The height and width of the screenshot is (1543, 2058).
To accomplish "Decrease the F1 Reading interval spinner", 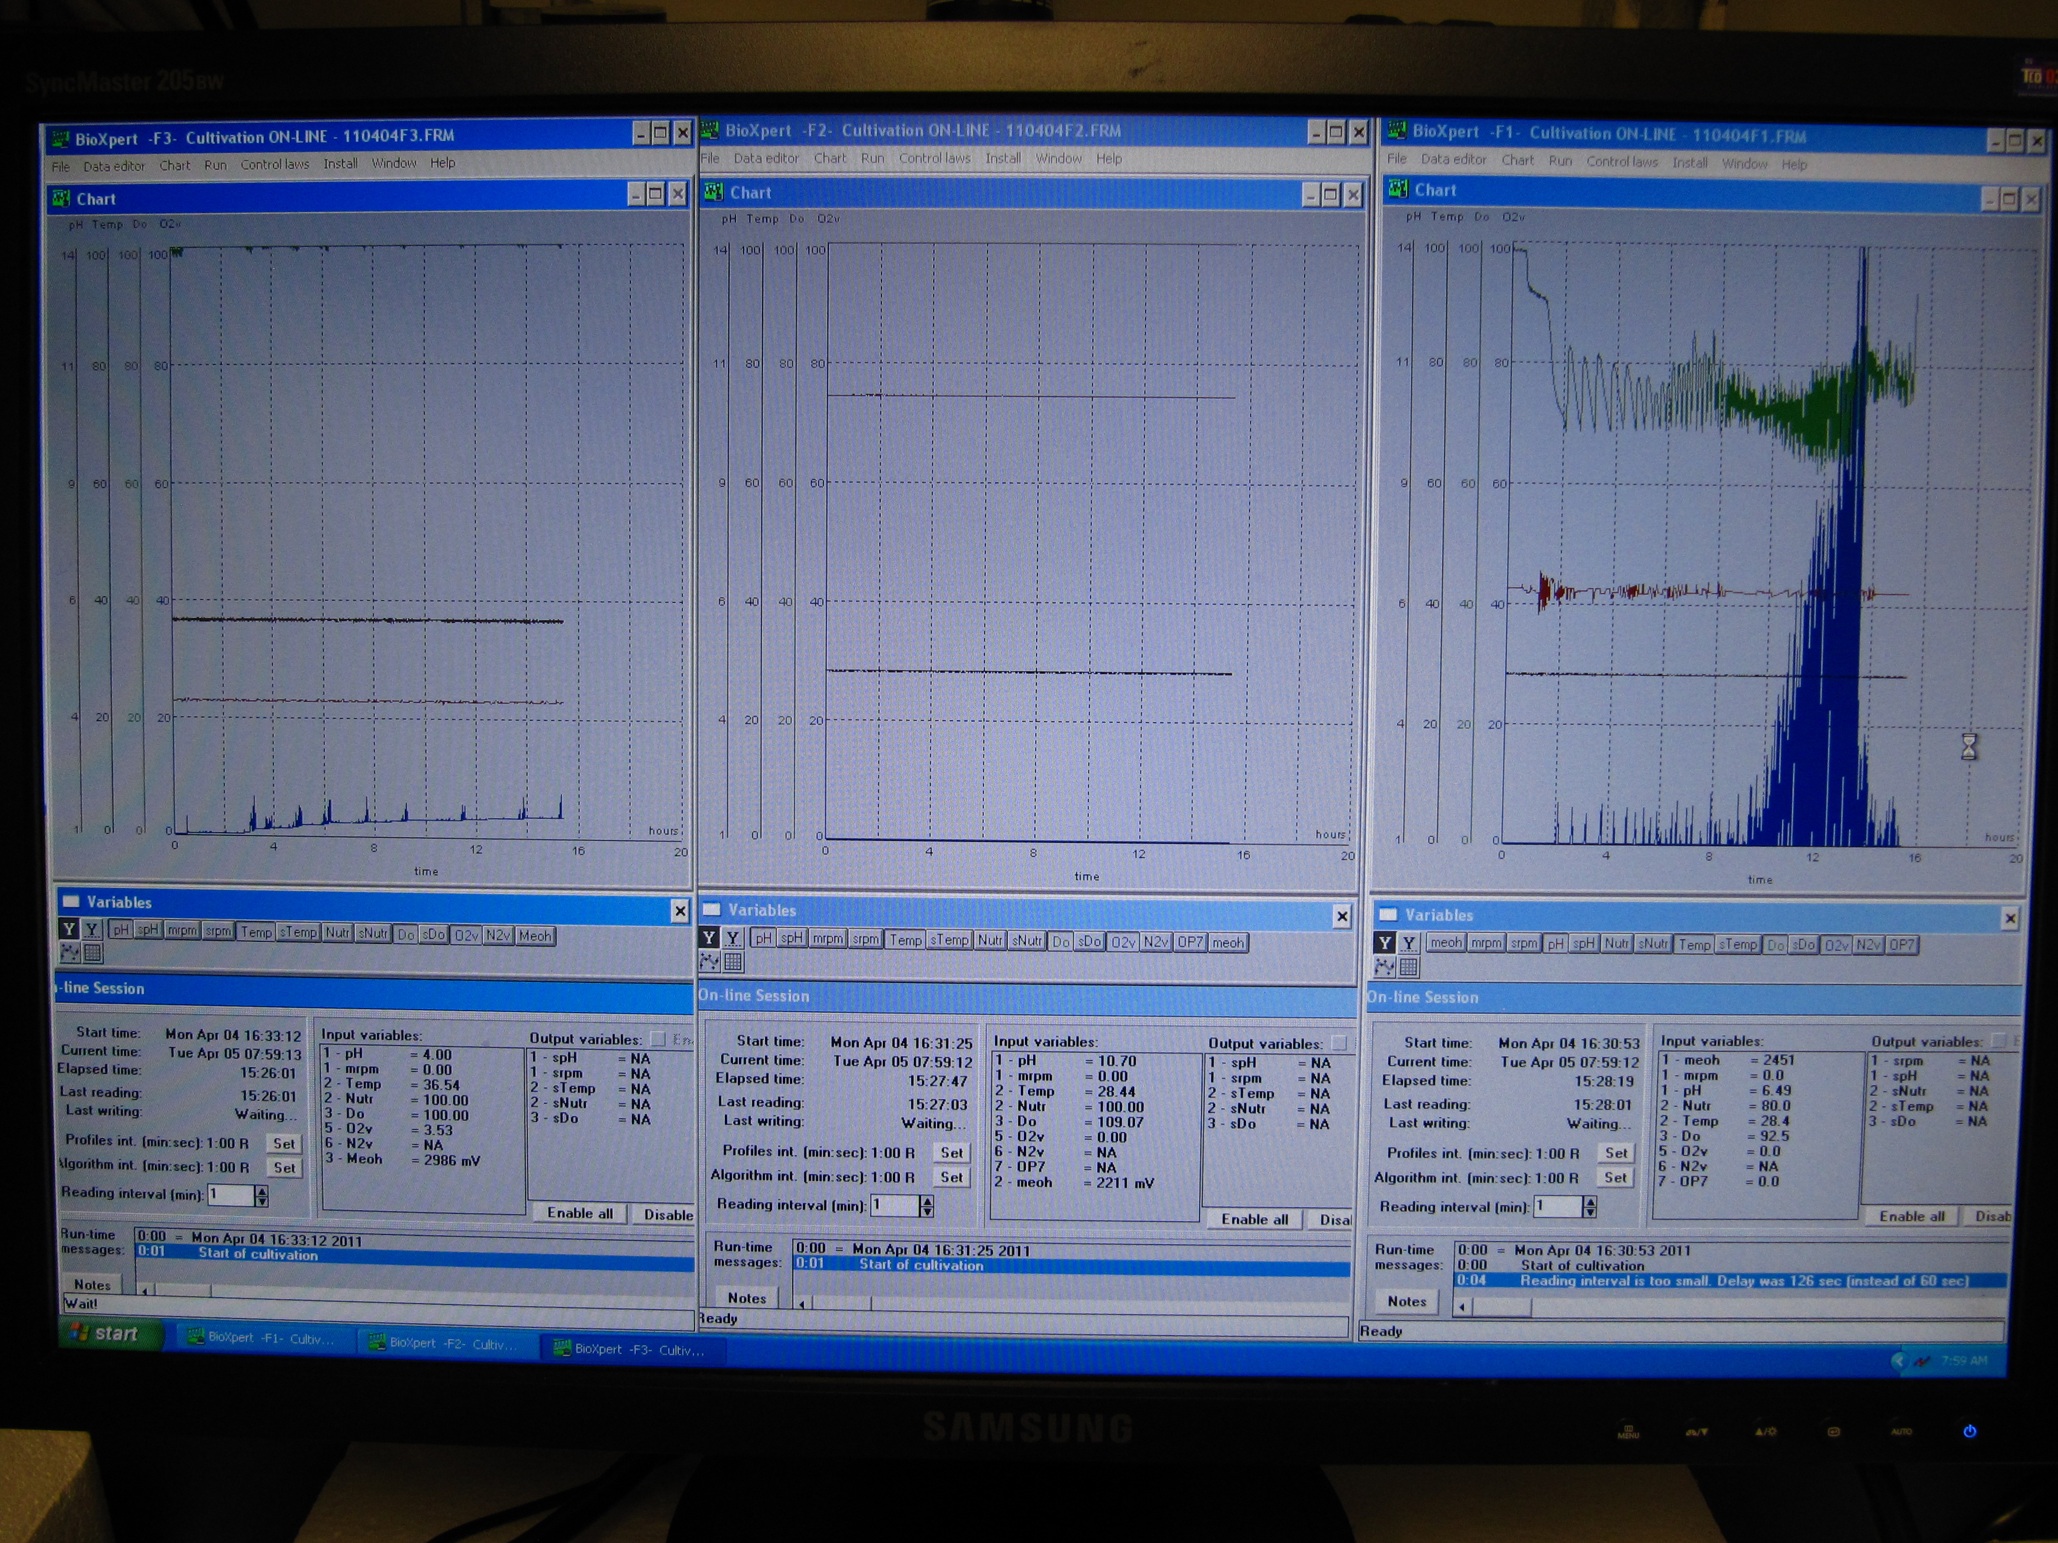I will coord(1590,1212).
